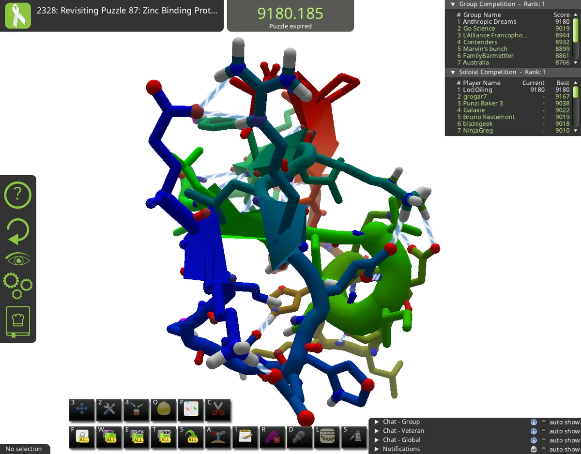The width and height of the screenshot is (581, 454).
Task: Open the Blueprint panel
Action: click(x=190, y=410)
